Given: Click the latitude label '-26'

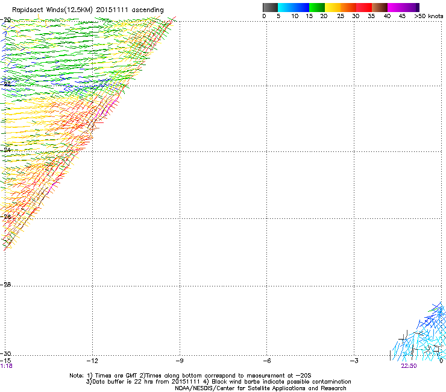Looking at the screenshot, I should pos(5,217).
